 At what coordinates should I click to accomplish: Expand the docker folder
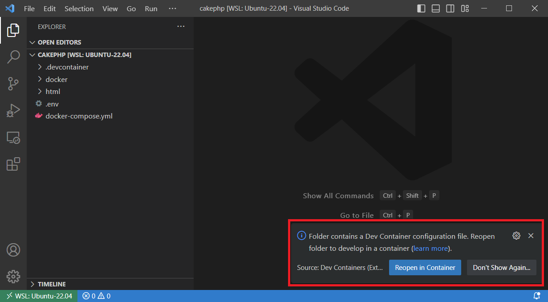(56, 79)
